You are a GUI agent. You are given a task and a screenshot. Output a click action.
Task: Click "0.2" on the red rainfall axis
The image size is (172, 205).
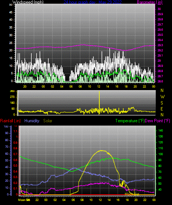point(16,183)
